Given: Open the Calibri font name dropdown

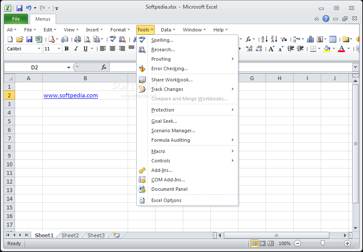Looking at the screenshot, I should (x=39, y=49).
